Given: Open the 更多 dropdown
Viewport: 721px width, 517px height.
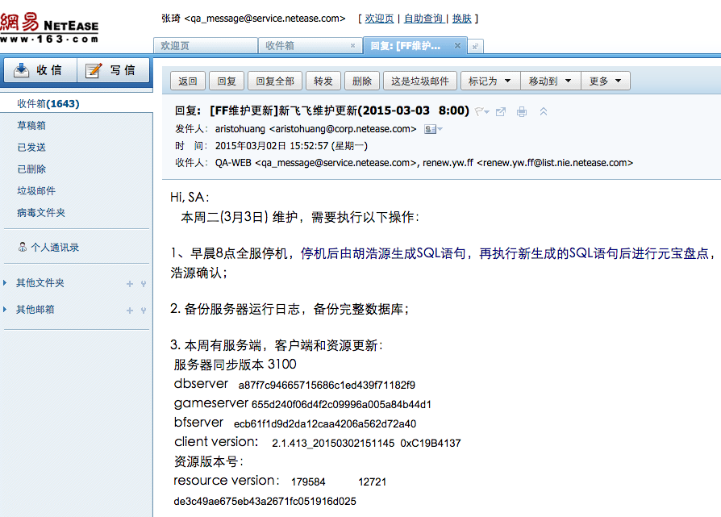Looking at the screenshot, I should [606, 81].
